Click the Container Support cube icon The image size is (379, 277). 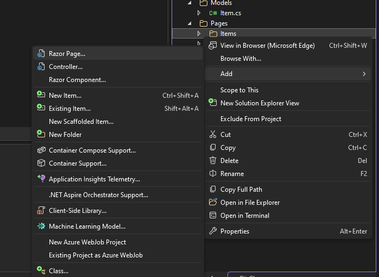pos(41,163)
